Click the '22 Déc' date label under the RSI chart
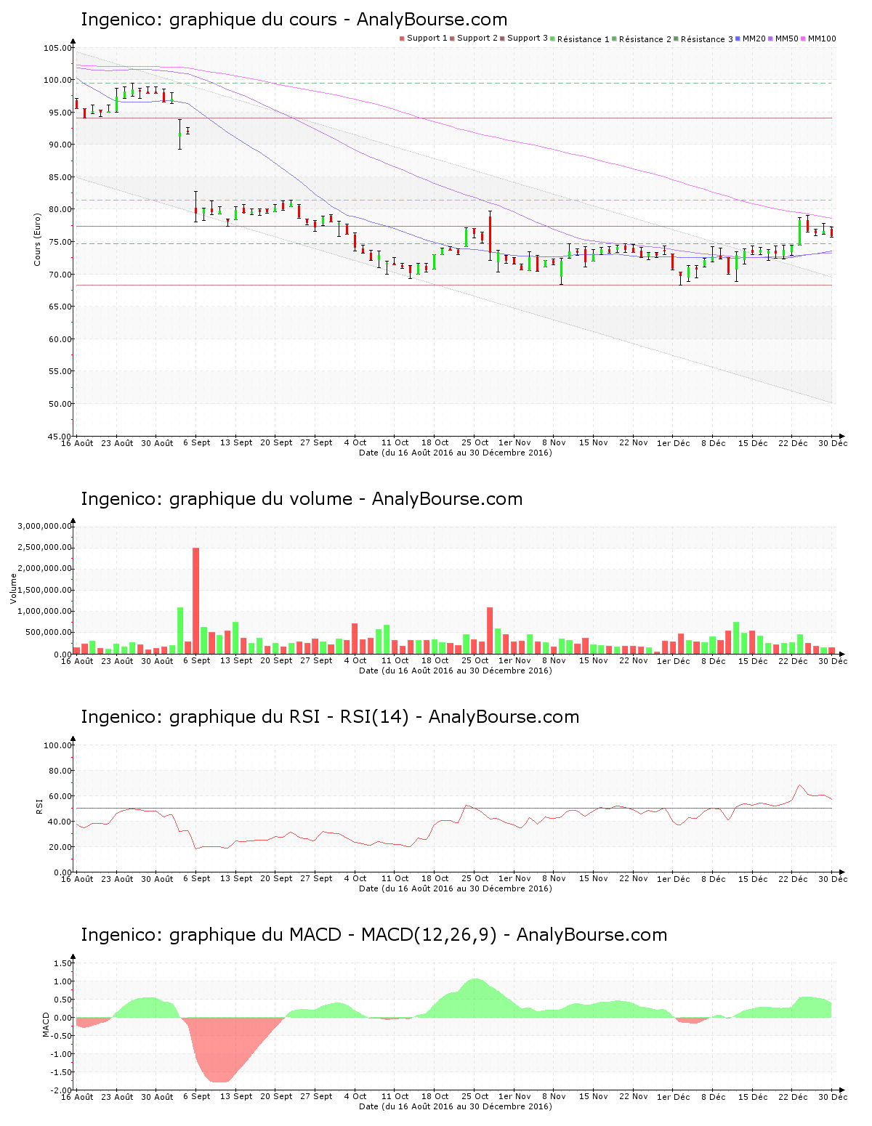Viewport: 872px width, 1126px height. pyautogui.click(x=794, y=878)
